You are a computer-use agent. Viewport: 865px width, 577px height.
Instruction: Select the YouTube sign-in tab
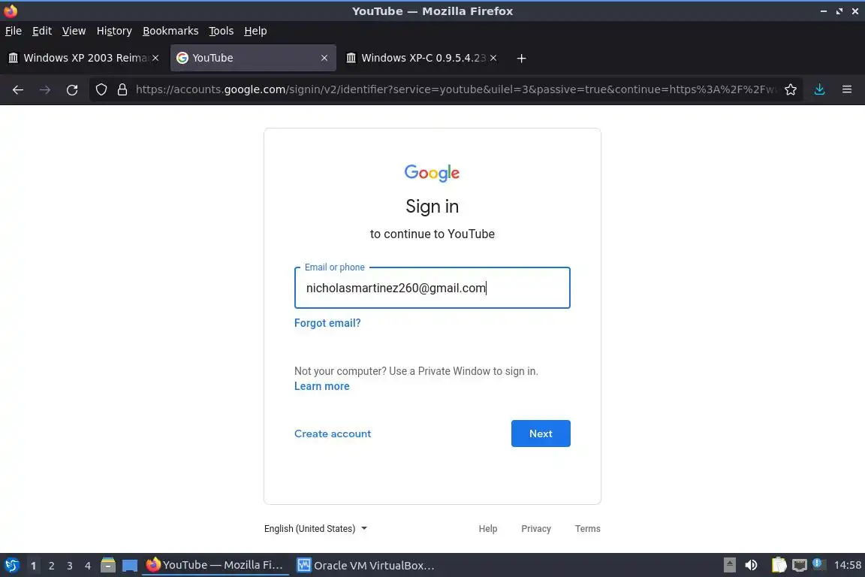coord(252,58)
